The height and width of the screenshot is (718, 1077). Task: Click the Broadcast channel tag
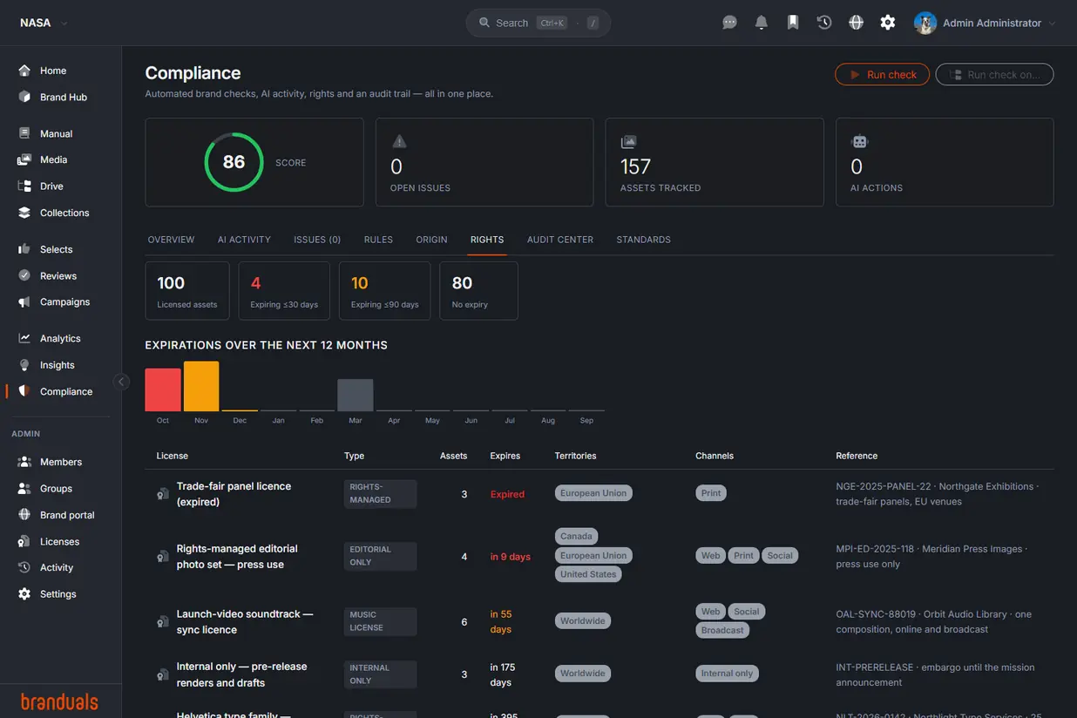(x=722, y=630)
